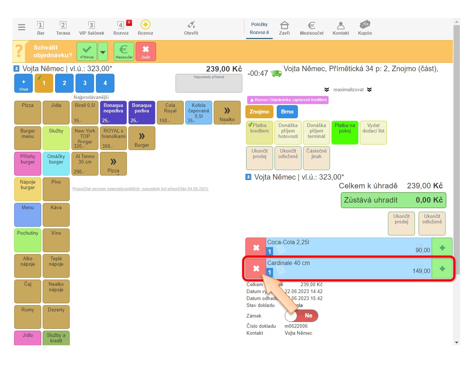Expand the maximalizovat panel chevron
Viewport: 474px width, 365px height.
click(x=369, y=90)
